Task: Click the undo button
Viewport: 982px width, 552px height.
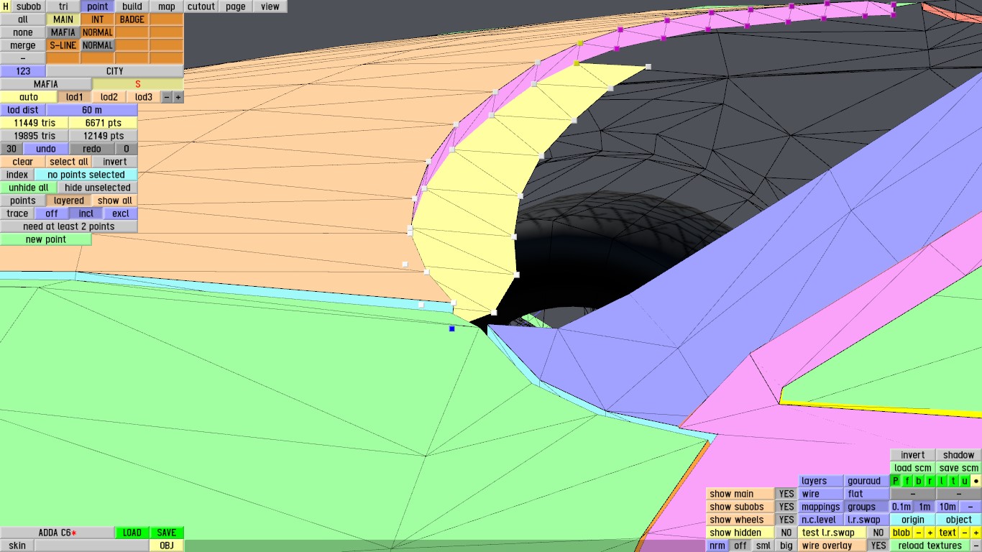Action: pos(46,149)
